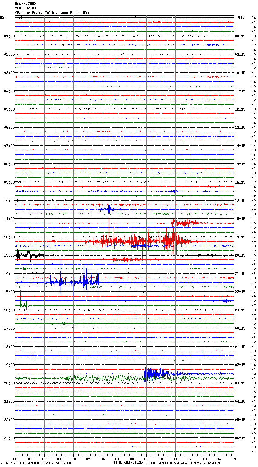This screenshot has height=467, width=258.
Task: Select the 23:00 MST time label
Action: point(9,438)
